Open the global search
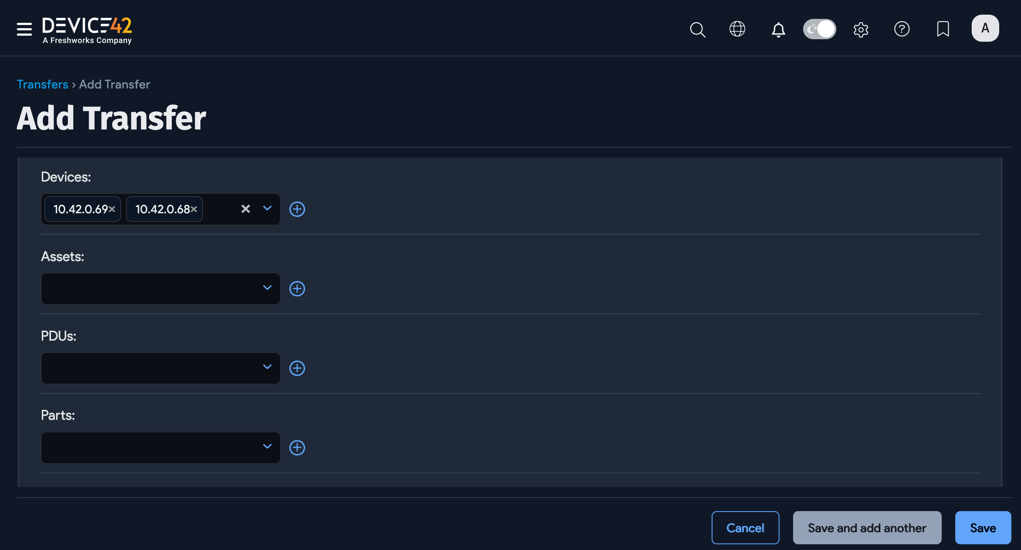This screenshot has width=1021, height=550. click(x=698, y=29)
